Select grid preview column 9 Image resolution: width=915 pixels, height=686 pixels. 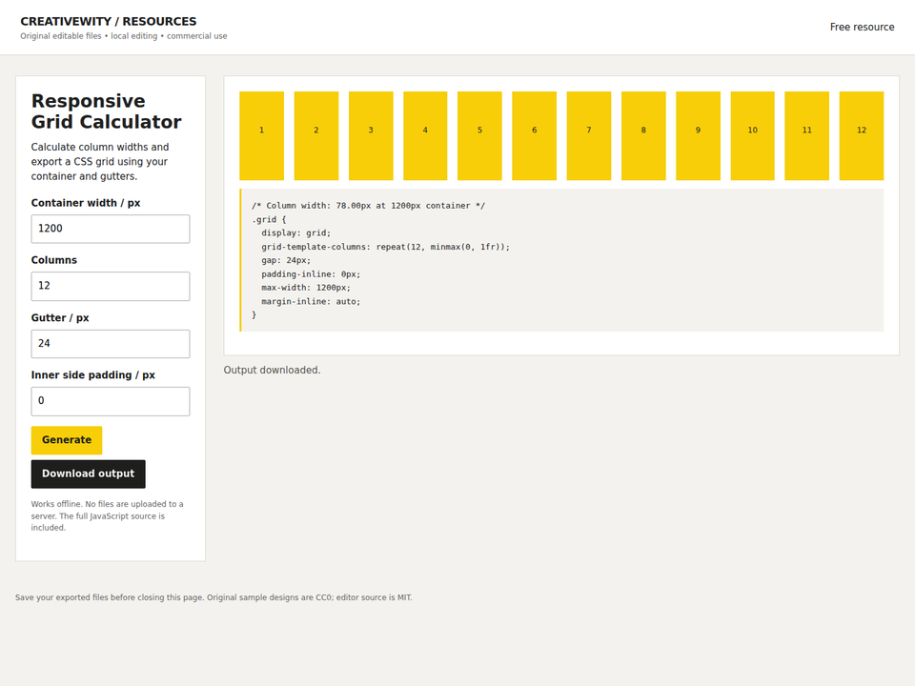698,135
